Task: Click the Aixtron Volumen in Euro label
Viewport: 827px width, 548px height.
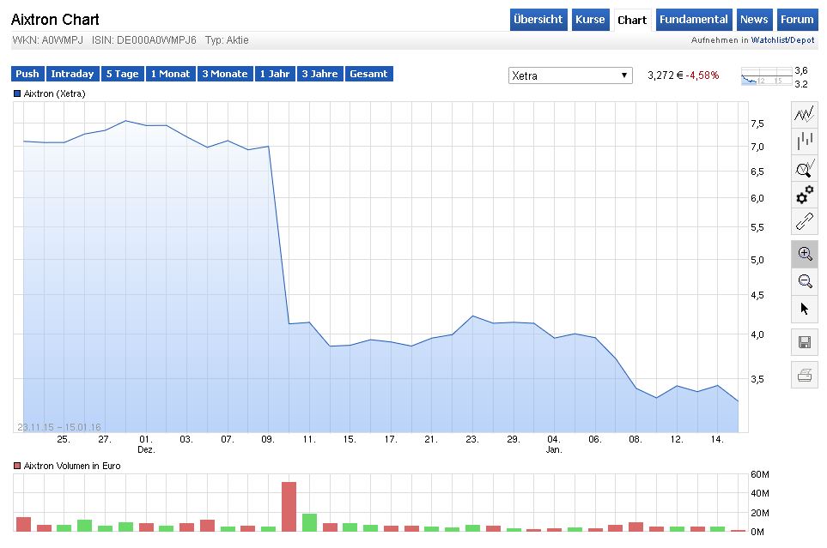Action: 72,466
